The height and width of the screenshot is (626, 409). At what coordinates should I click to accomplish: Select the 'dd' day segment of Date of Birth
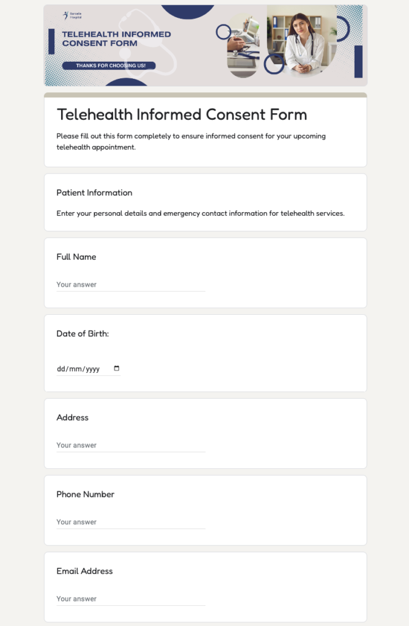[x=60, y=368]
